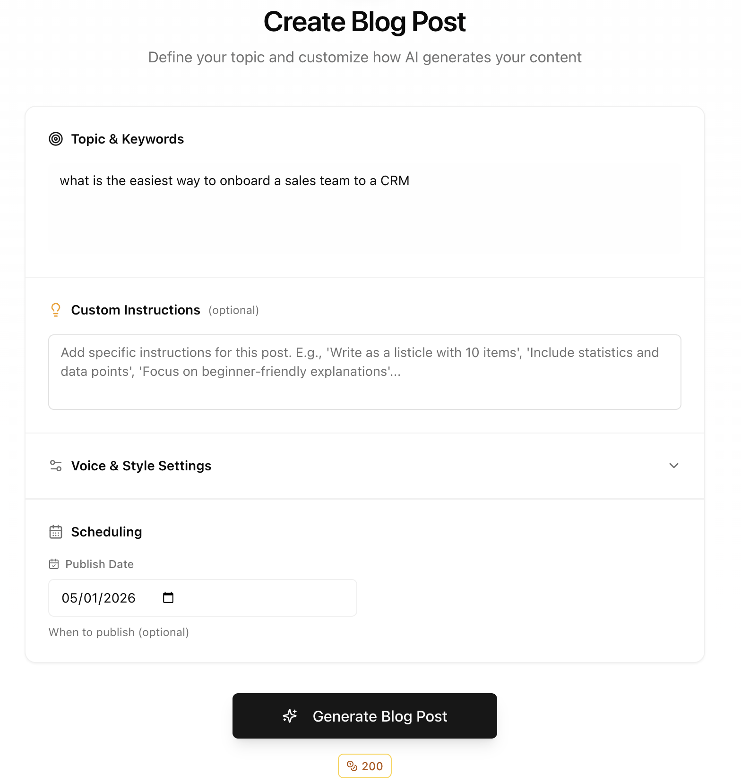Viewport: 741px width, 782px height.
Task: Click the 200 credits badge
Action: pos(364,766)
